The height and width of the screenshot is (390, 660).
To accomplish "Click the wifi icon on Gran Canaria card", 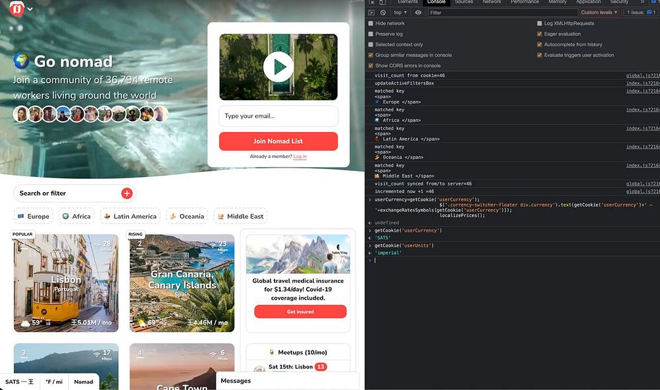I will click(213, 245).
